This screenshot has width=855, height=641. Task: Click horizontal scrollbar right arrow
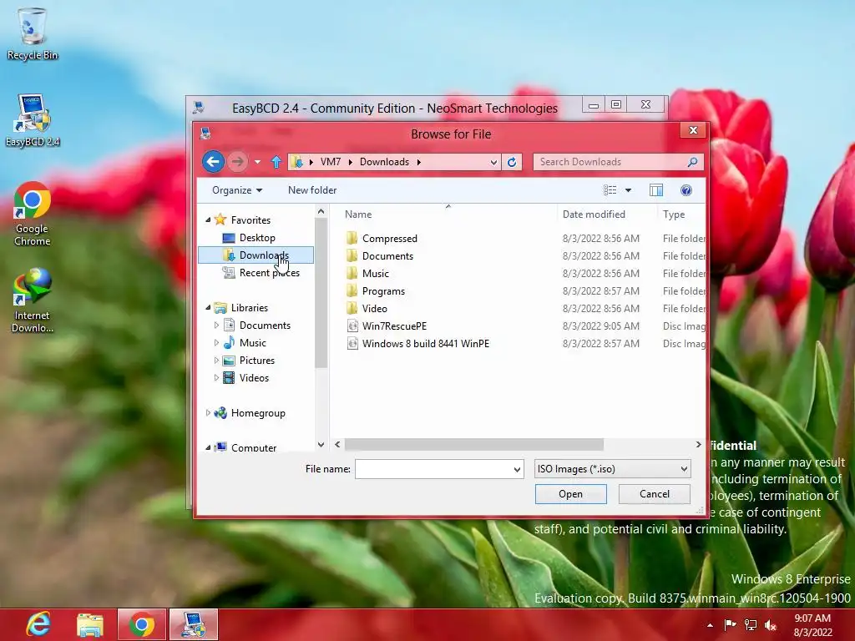[x=699, y=445]
